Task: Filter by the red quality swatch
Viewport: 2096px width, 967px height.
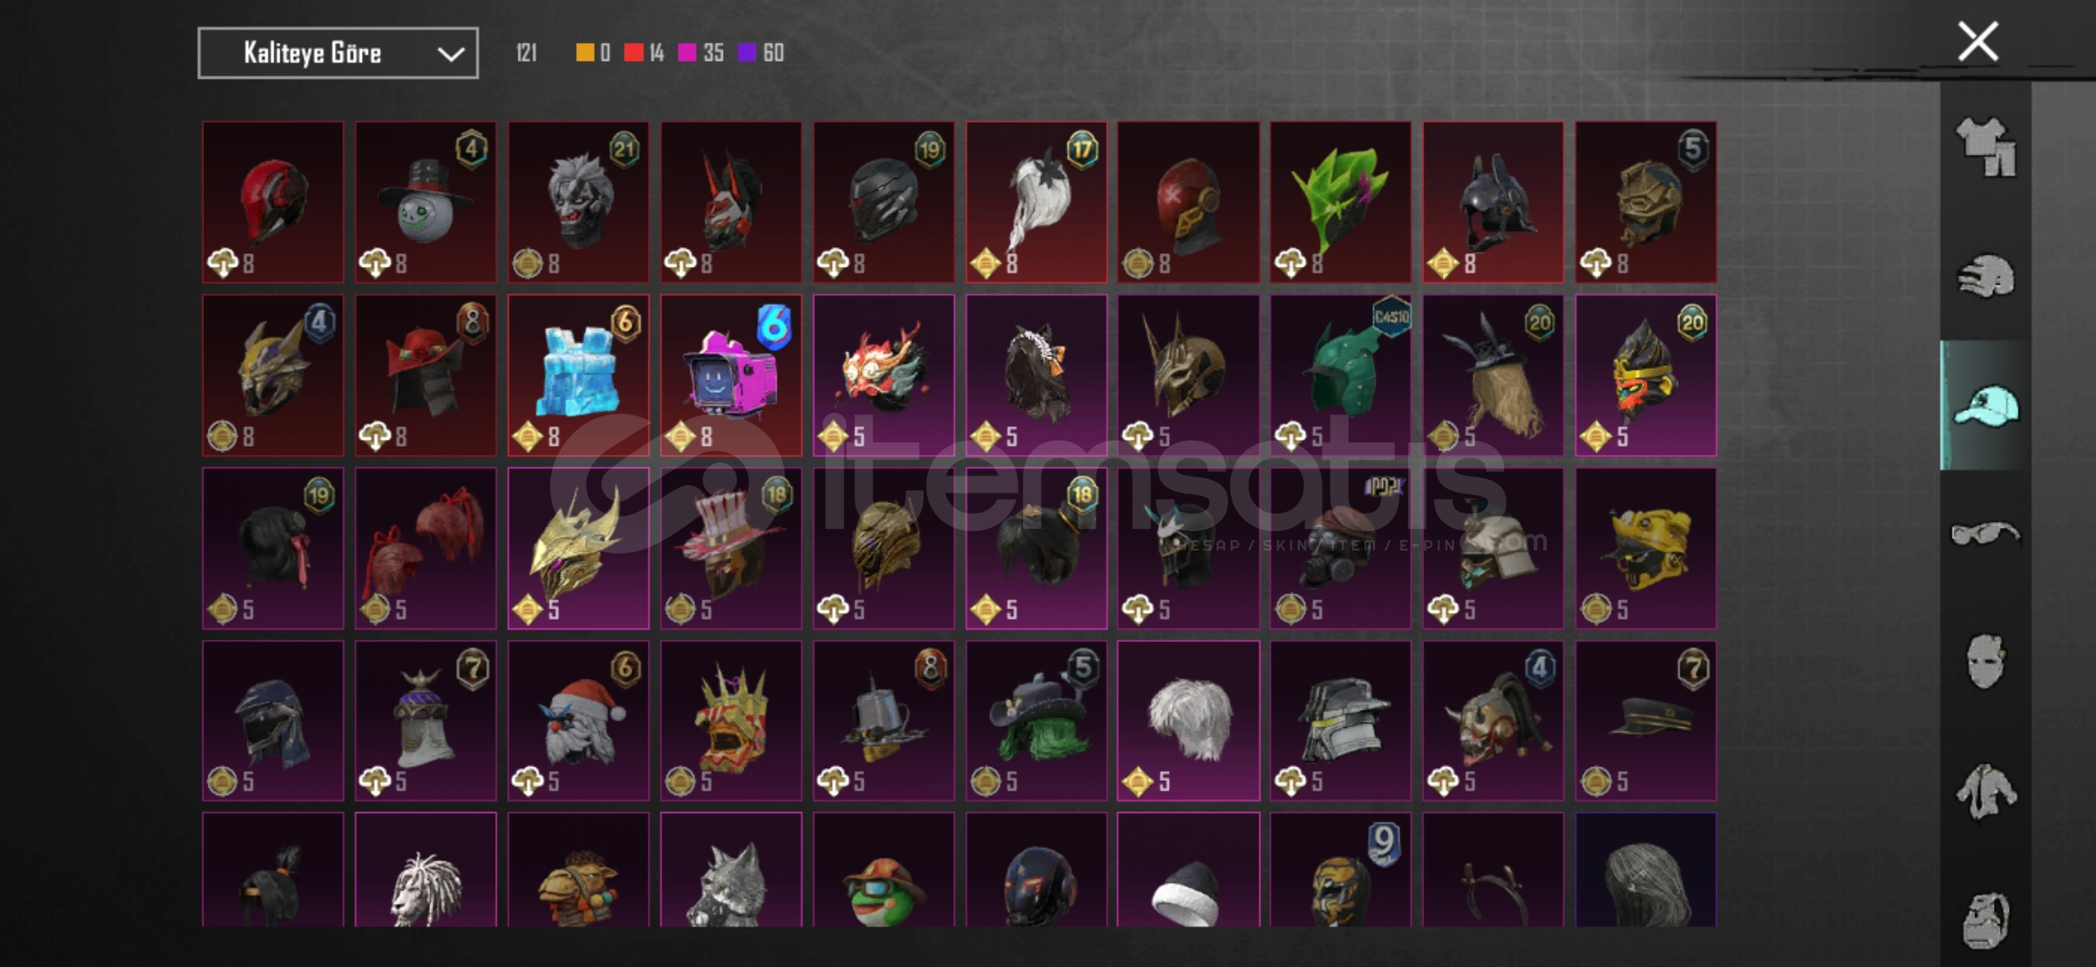Action: coord(634,53)
